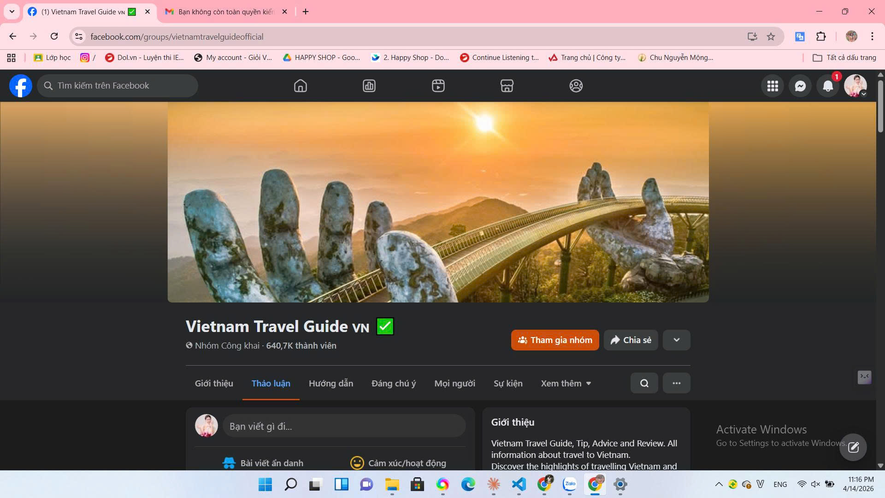Choose Bài viết ẩn danh post option
Image resolution: width=885 pixels, height=498 pixels.
pos(263,463)
